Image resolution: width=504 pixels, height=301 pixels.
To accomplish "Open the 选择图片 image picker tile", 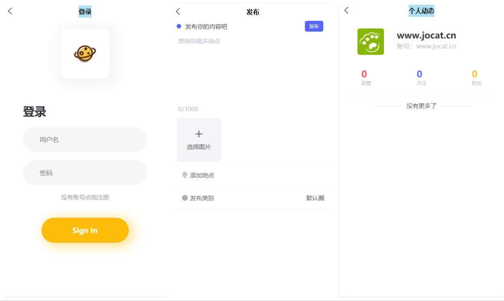I will click(x=199, y=140).
